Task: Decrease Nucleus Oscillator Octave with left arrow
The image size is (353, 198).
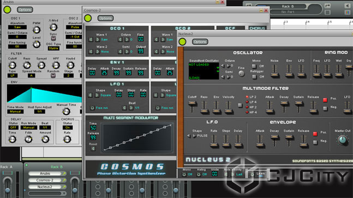Action: pos(223,66)
